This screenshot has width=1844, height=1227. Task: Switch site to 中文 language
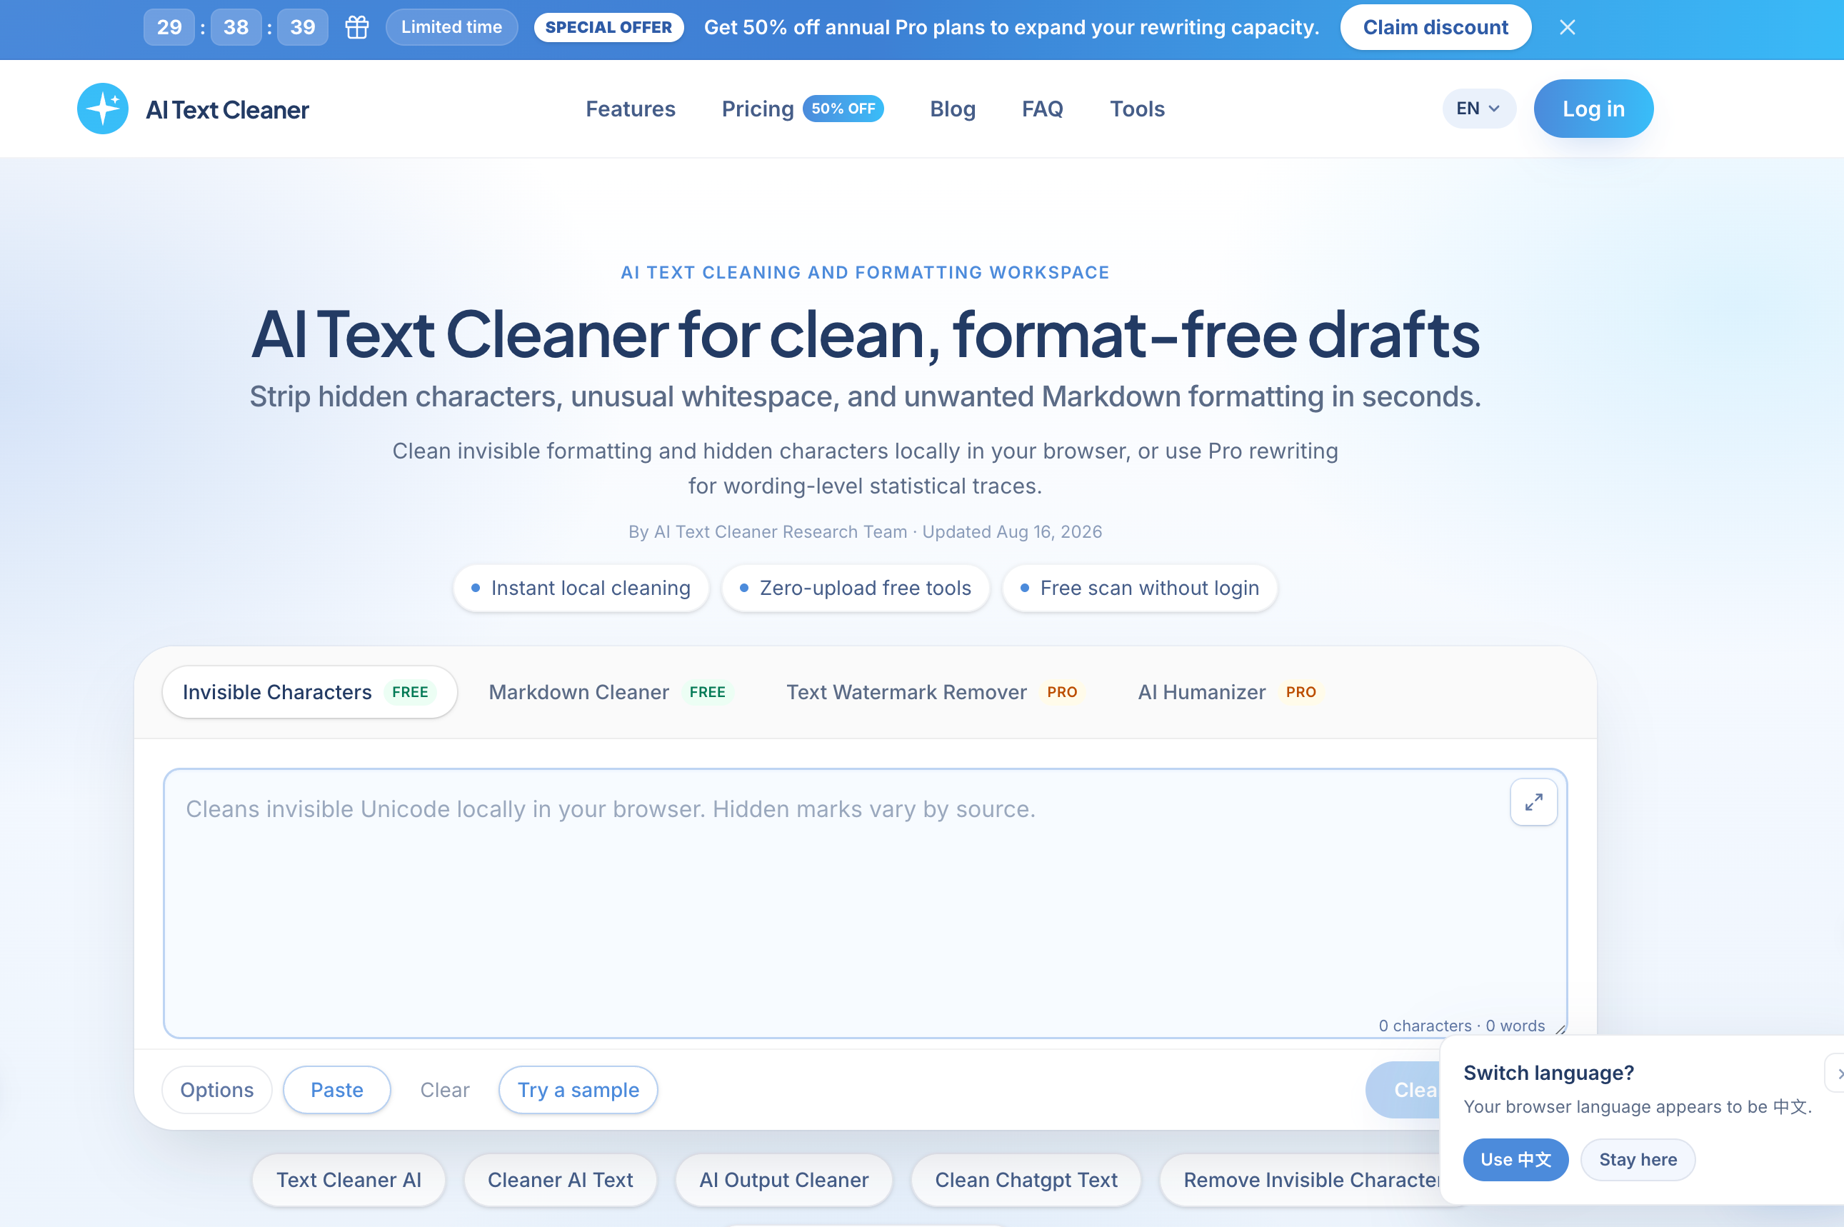coord(1515,1159)
